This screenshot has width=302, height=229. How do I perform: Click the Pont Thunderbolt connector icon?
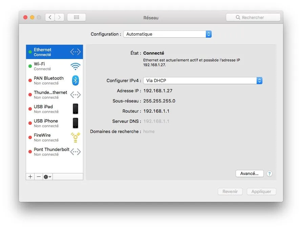pos(75,152)
